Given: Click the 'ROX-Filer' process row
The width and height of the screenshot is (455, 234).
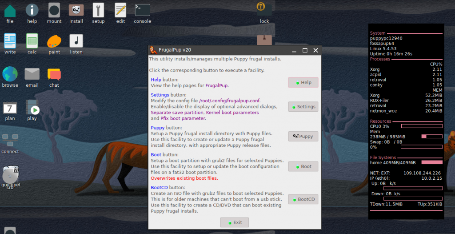Looking at the screenshot, I should 406,101.
